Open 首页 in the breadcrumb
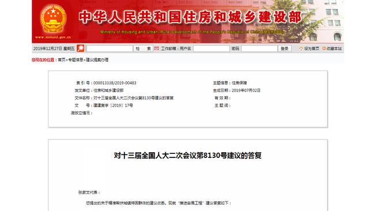This screenshot has width=369, height=211. 62,60
